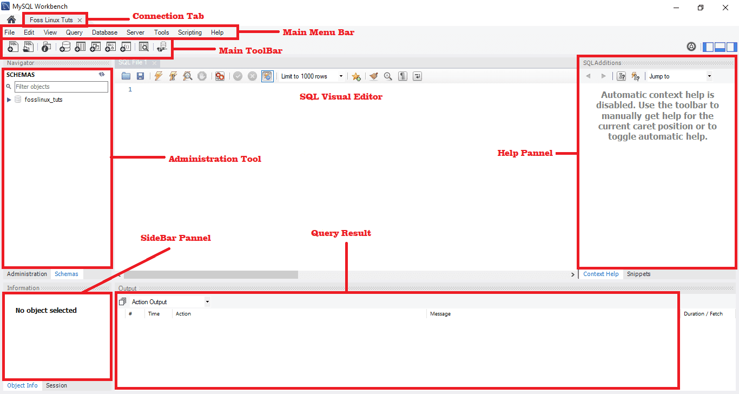Search table data icon in main toolbar

144,48
